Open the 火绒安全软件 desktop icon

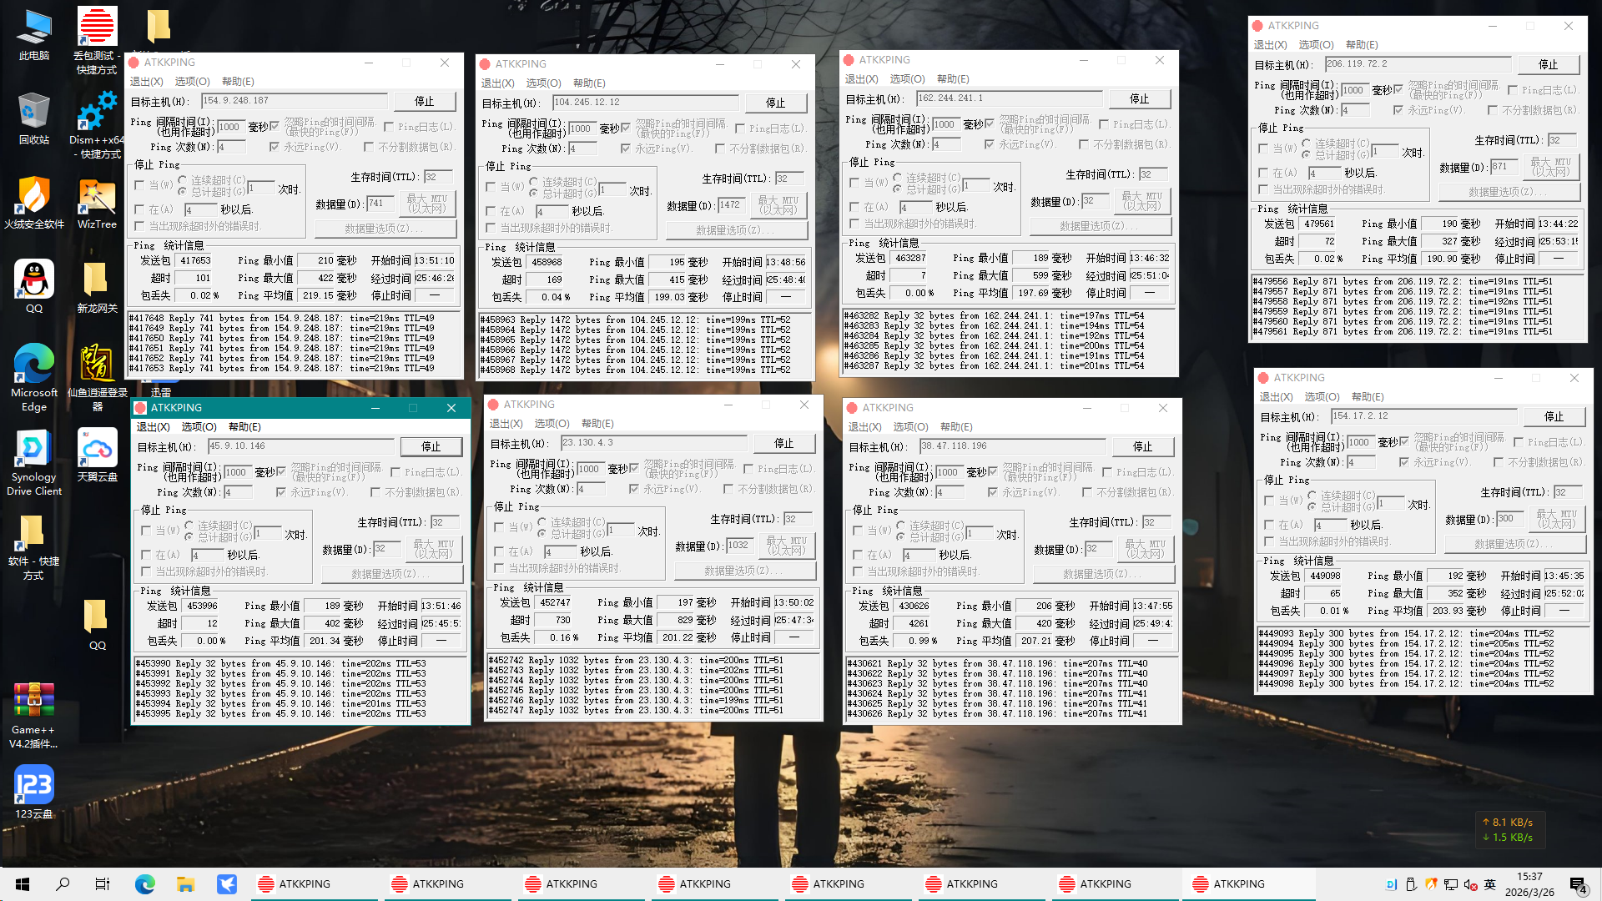coord(34,203)
